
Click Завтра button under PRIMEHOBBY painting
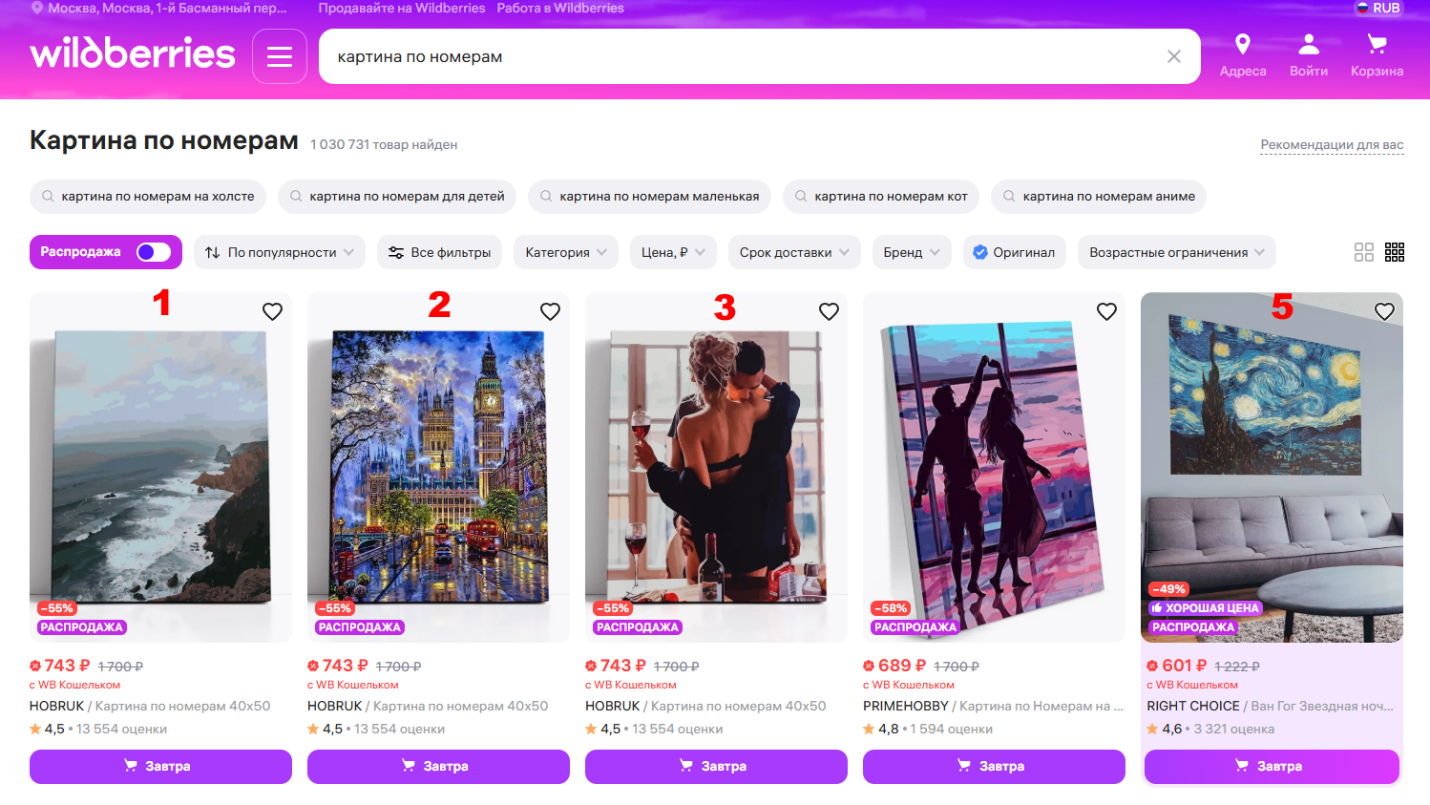pyautogui.click(x=994, y=766)
